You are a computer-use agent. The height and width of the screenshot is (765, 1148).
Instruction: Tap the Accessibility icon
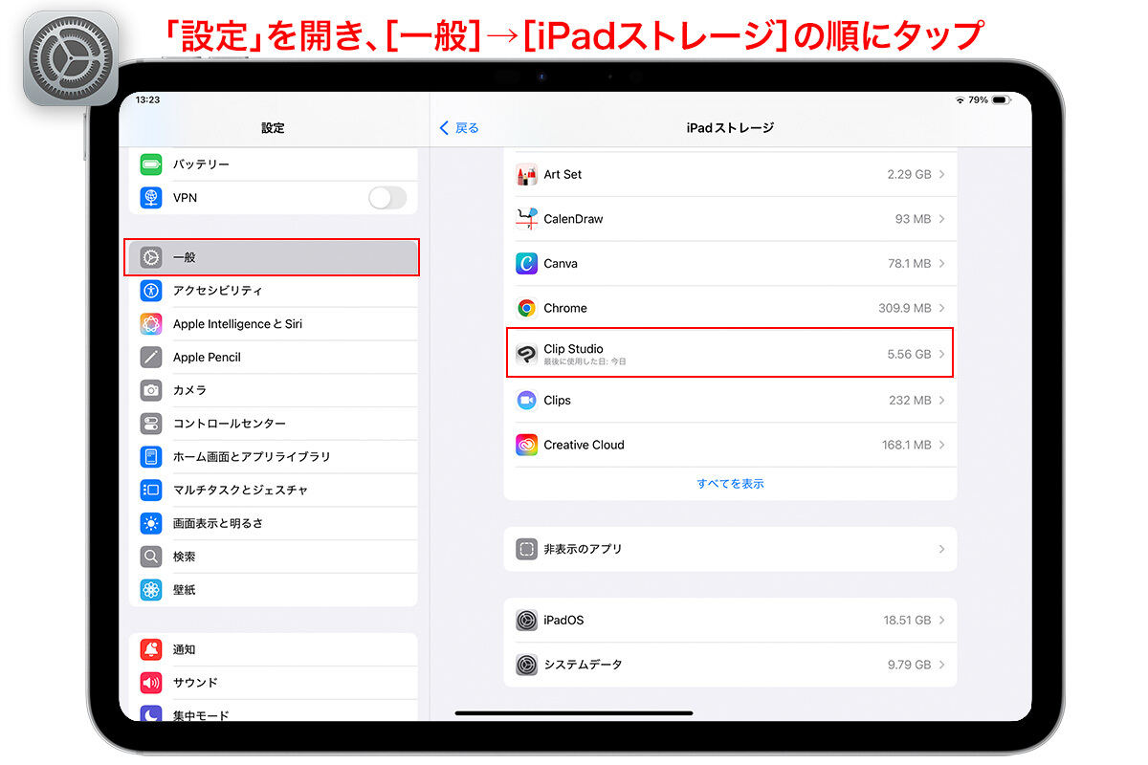151,291
